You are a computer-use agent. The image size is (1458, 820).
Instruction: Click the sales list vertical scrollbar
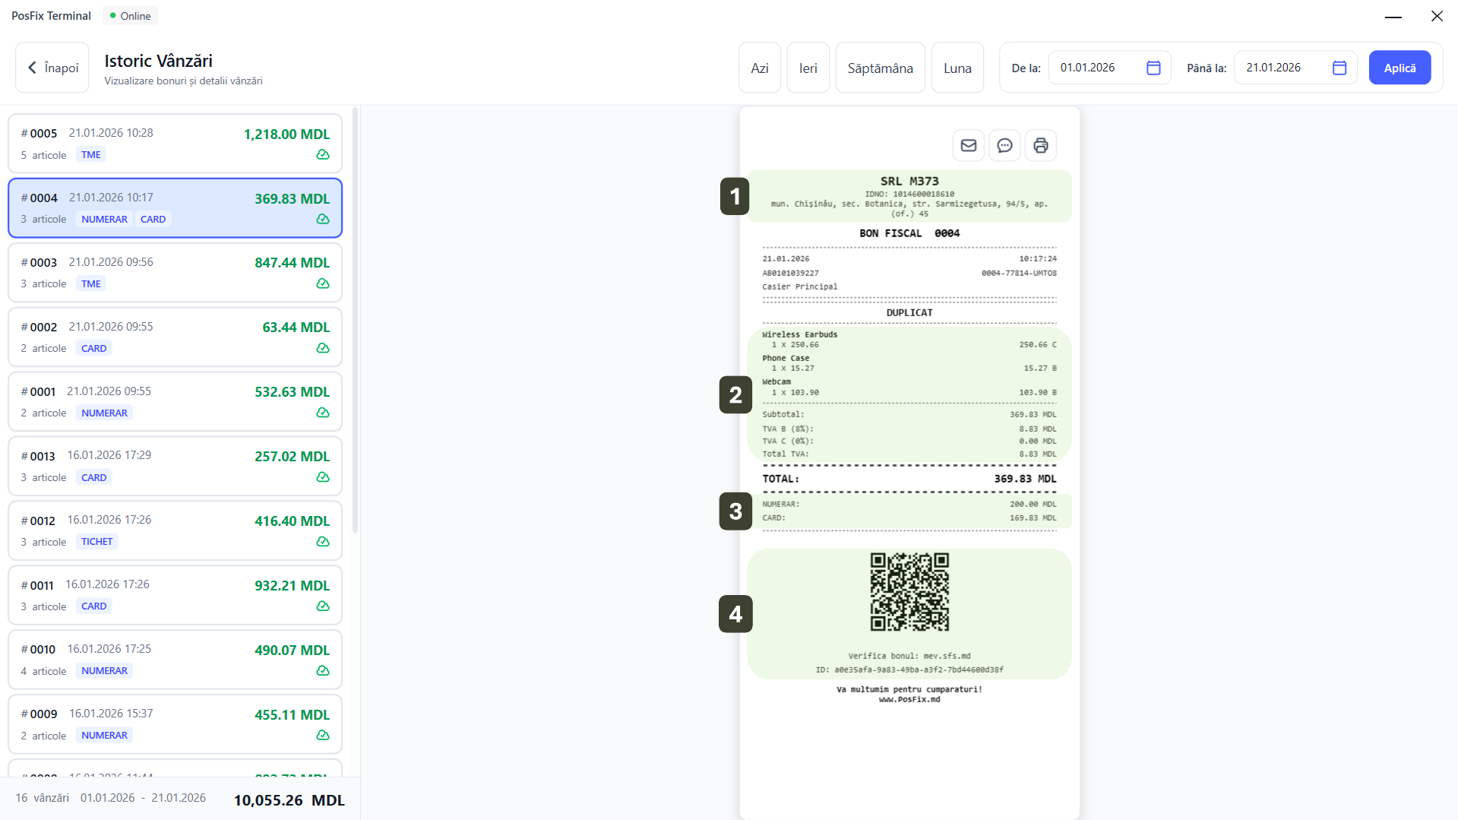[x=355, y=319]
